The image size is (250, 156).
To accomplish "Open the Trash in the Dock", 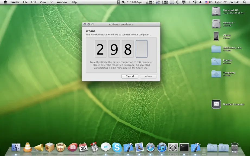I will 235,147.
